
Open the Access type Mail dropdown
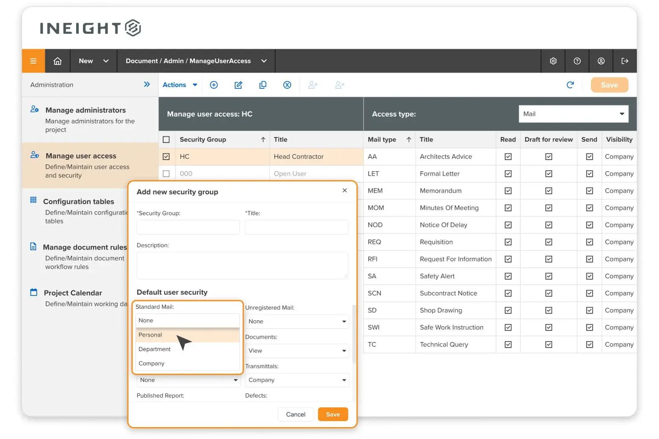574,114
